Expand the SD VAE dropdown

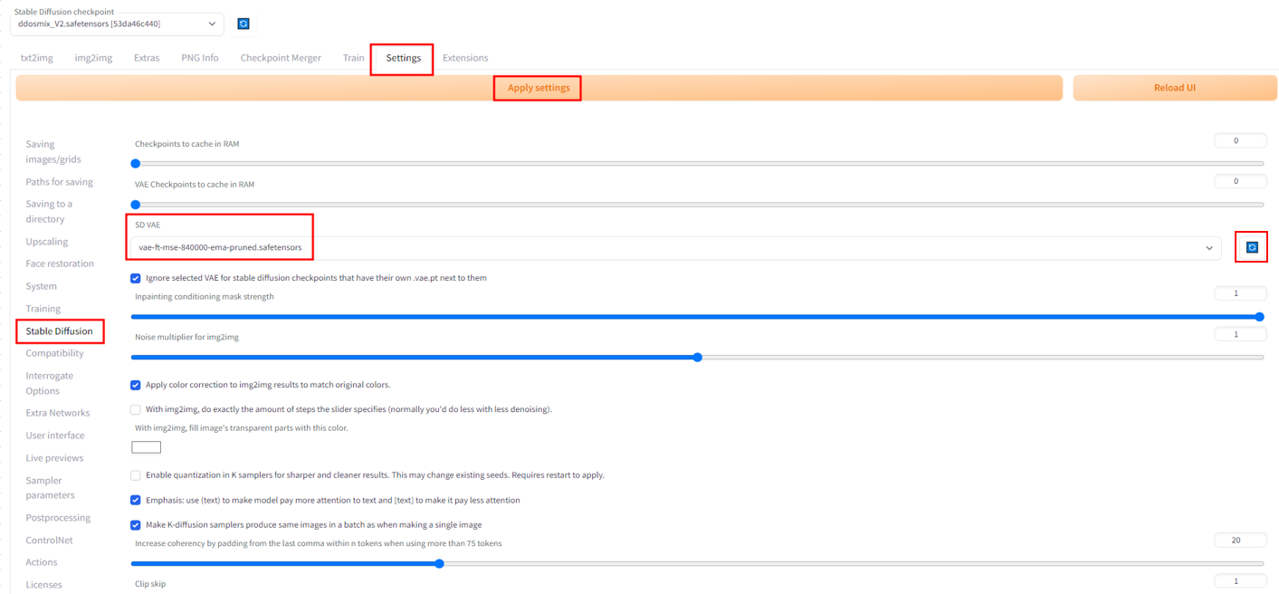pyautogui.click(x=674, y=247)
